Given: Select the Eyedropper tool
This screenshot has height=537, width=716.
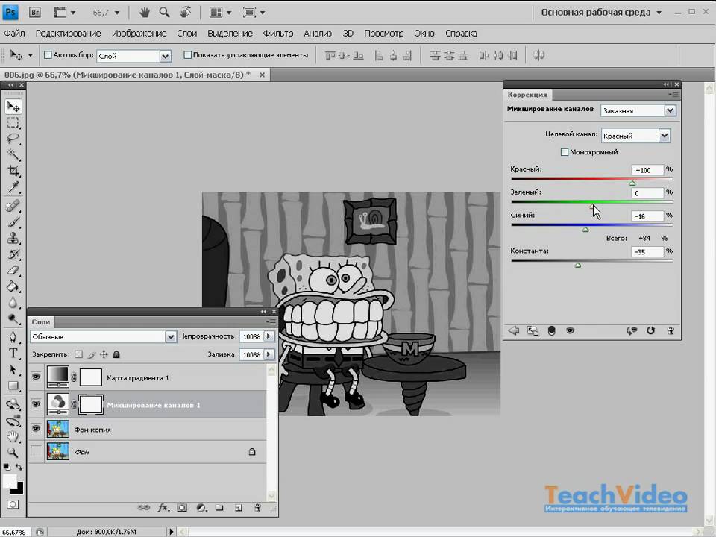Looking at the screenshot, I should (x=13, y=187).
